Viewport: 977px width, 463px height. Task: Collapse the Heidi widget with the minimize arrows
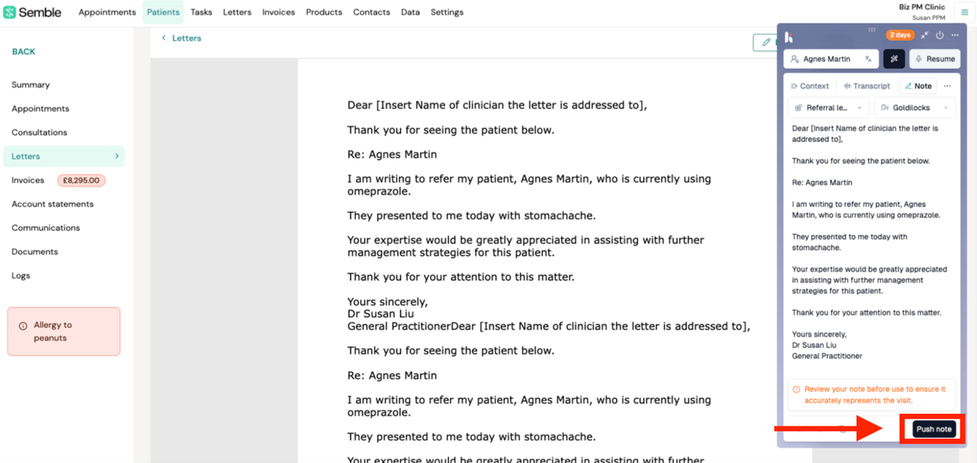pos(925,35)
